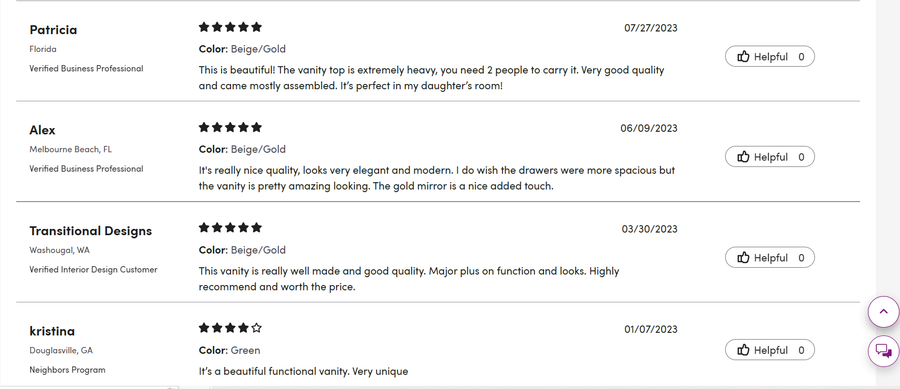Viewport: 900px width, 389px height.
Task: Click thumbs-up icon on kristina's review
Action: coord(743,350)
